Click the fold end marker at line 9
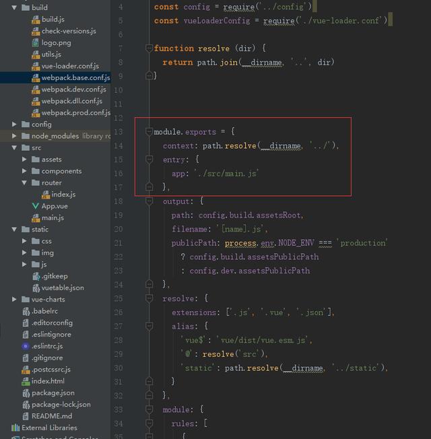The width and height of the screenshot is (431, 439). click(149, 75)
